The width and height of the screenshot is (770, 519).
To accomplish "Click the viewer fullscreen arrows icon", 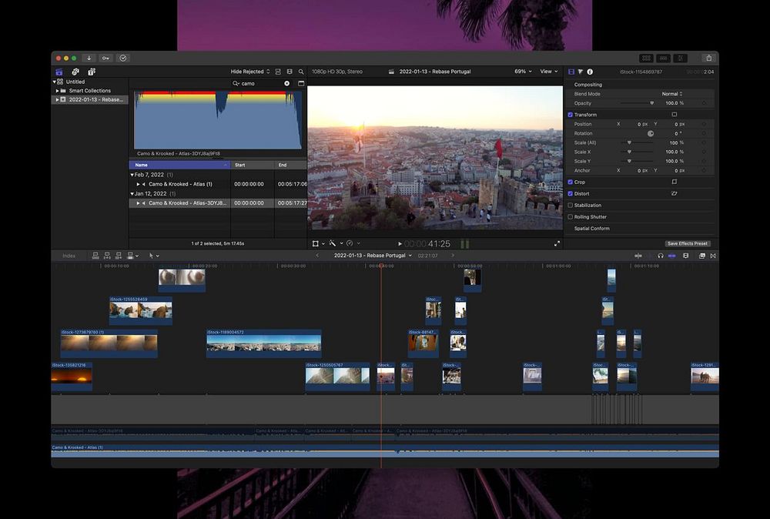I will [x=557, y=243].
